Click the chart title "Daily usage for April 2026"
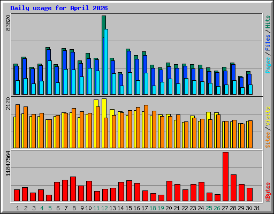Screen dimensions: 274x214 [x=59, y=8]
